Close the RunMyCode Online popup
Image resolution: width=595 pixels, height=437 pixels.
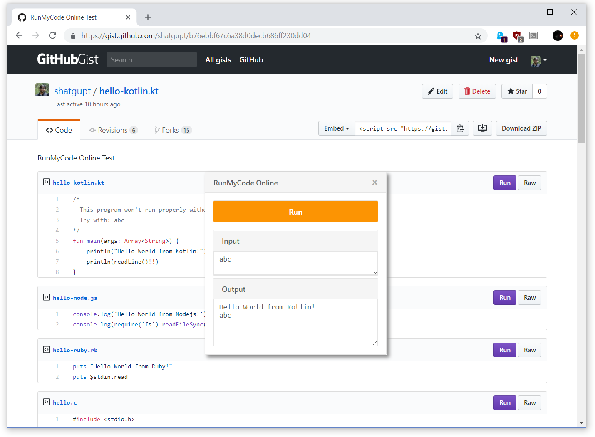coord(374,183)
